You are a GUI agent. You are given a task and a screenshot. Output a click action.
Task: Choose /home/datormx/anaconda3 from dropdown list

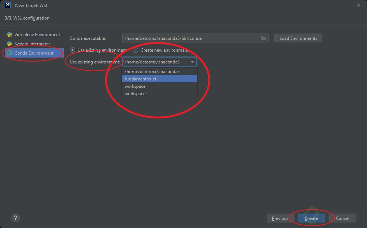tap(159, 72)
